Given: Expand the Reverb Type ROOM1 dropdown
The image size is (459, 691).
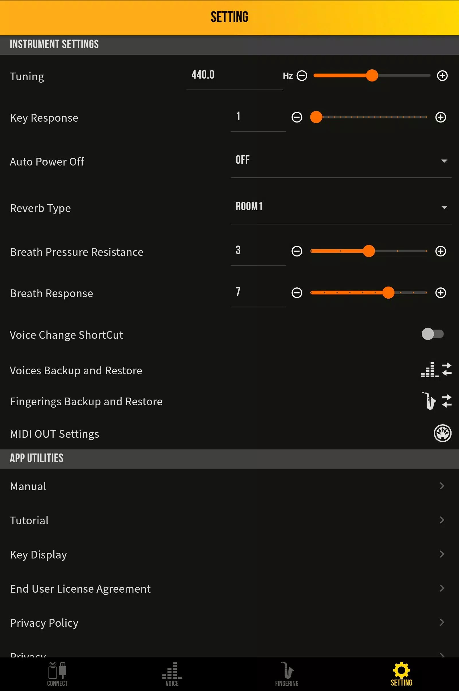Looking at the screenshot, I should click(x=341, y=207).
